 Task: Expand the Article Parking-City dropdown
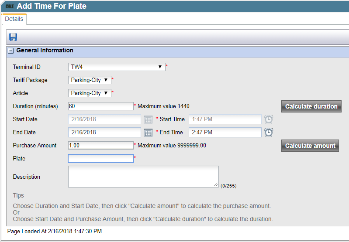[90, 93]
